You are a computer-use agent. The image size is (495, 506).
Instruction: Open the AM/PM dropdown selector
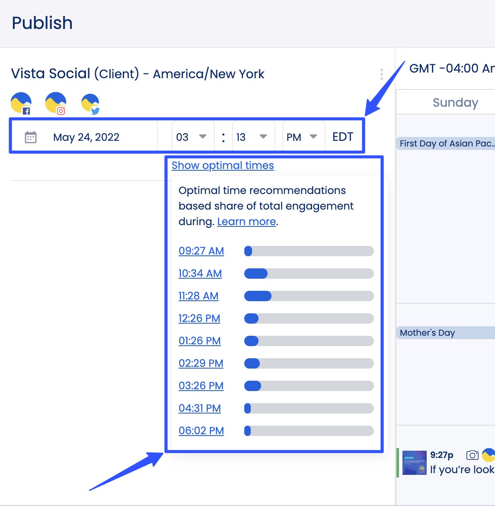tap(302, 137)
